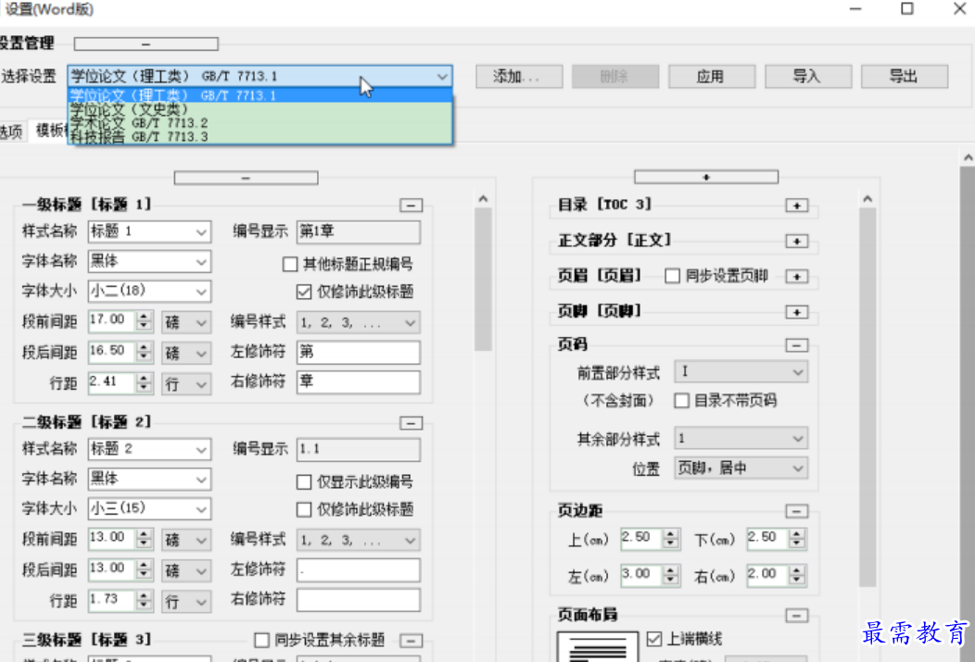975x662 pixels.
Task: Click the 导入 button
Action: coord(808,76)
